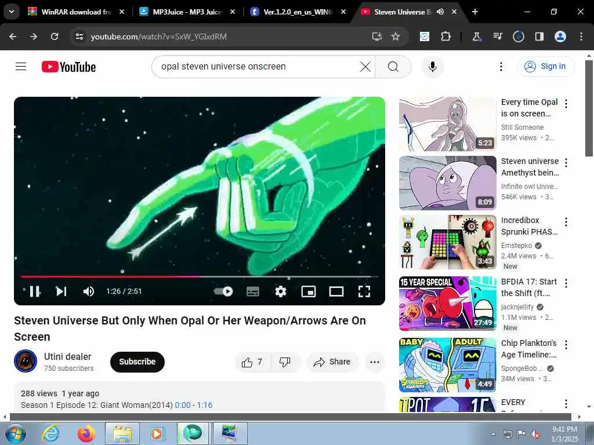Open the tab search dropdown arrow
This screenshot has height=445, width=594.
pos(12,12)
